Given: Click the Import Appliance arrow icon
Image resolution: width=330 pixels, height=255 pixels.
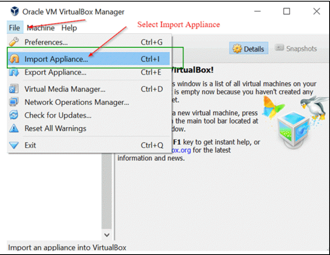Looking at the screenshot, I should click(x=14, y=59).
